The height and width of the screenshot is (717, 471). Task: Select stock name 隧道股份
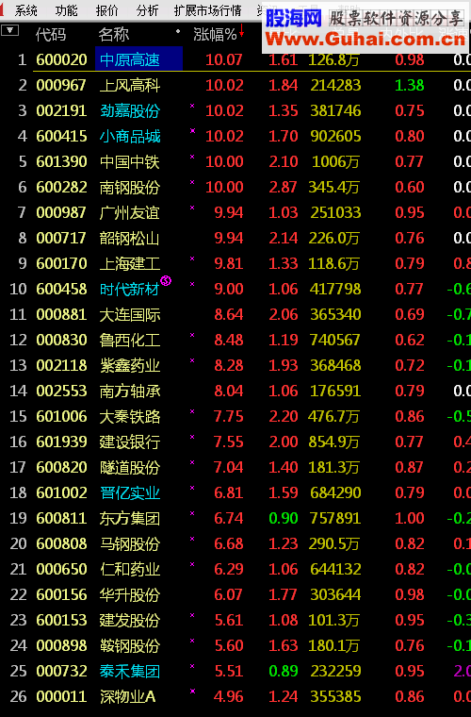click(x=130, y=467)
